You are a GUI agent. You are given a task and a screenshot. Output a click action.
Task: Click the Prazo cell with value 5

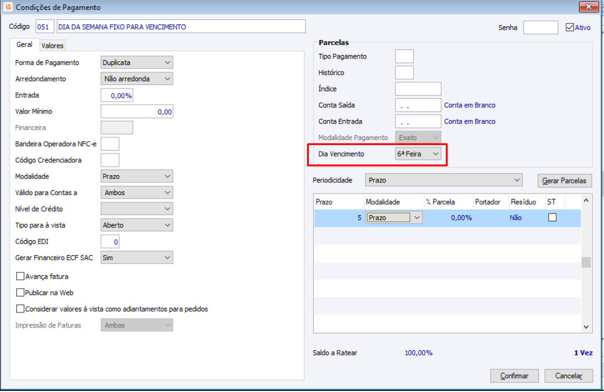(339, 218)
